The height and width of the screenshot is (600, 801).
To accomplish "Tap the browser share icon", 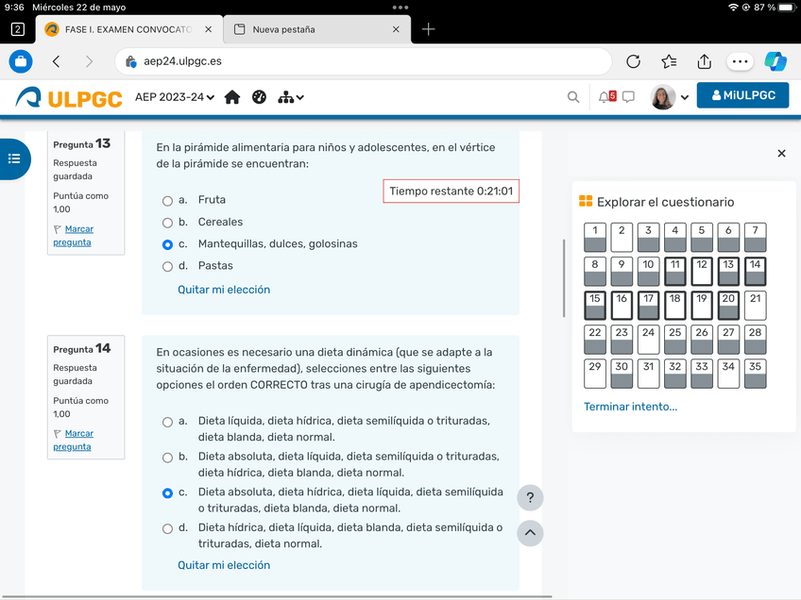I will (704, 61).
